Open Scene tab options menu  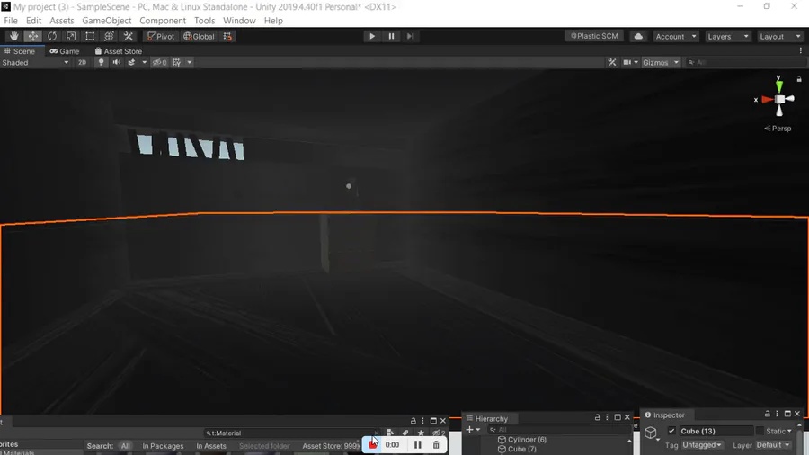[x=800, y=50]
